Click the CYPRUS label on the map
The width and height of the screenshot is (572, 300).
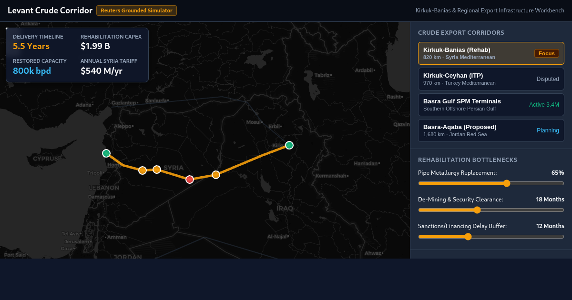[45, 159]
